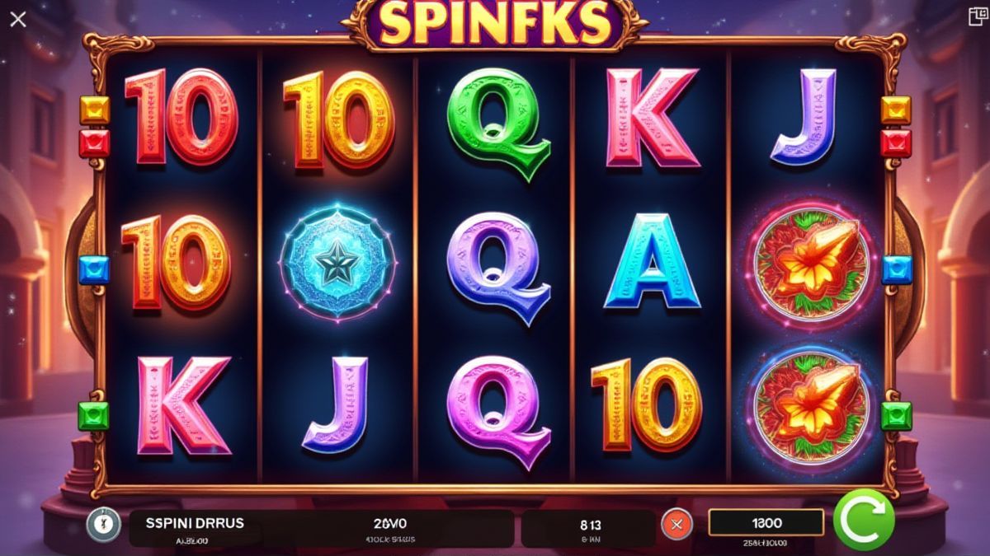Viewport: 990px width, 556px height.
Task: Click the purple J in bottom row
Action: (338, 404)
